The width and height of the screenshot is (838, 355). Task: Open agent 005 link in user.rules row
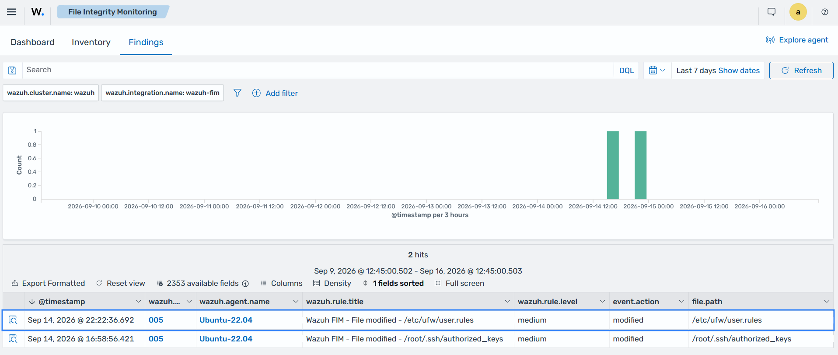[156, 320]
